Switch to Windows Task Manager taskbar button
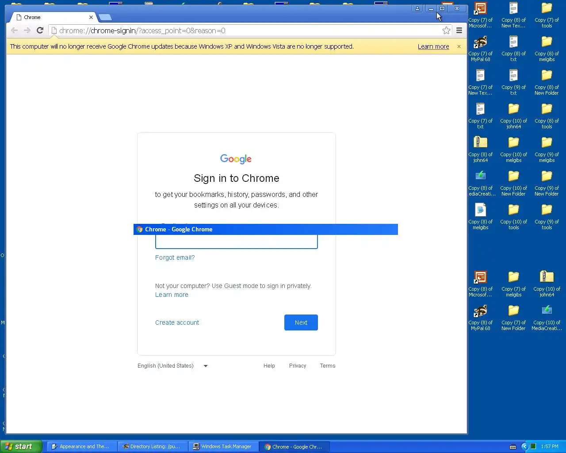 click(x=223, y=446)
